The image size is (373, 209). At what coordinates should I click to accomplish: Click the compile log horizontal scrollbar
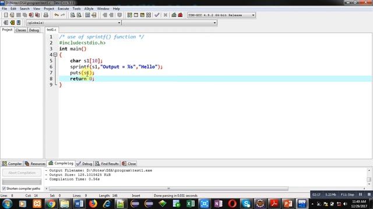[168, 189]
